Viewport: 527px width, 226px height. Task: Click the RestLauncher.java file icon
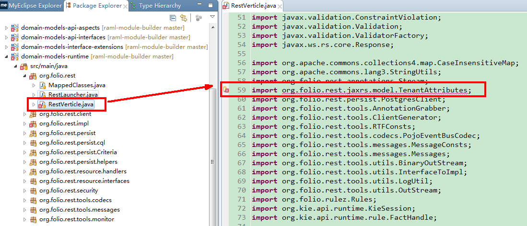click(x=42, y=95)
